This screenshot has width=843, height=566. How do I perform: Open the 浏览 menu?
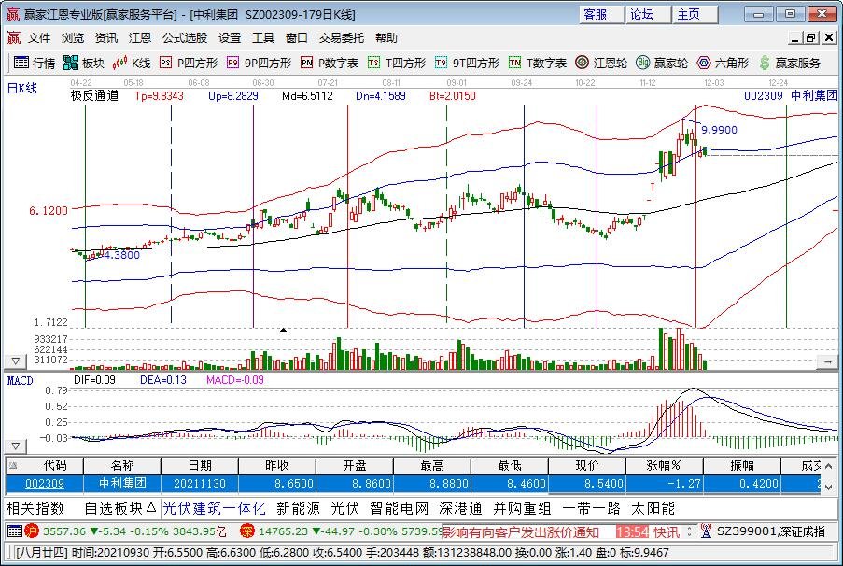[73, 37]
